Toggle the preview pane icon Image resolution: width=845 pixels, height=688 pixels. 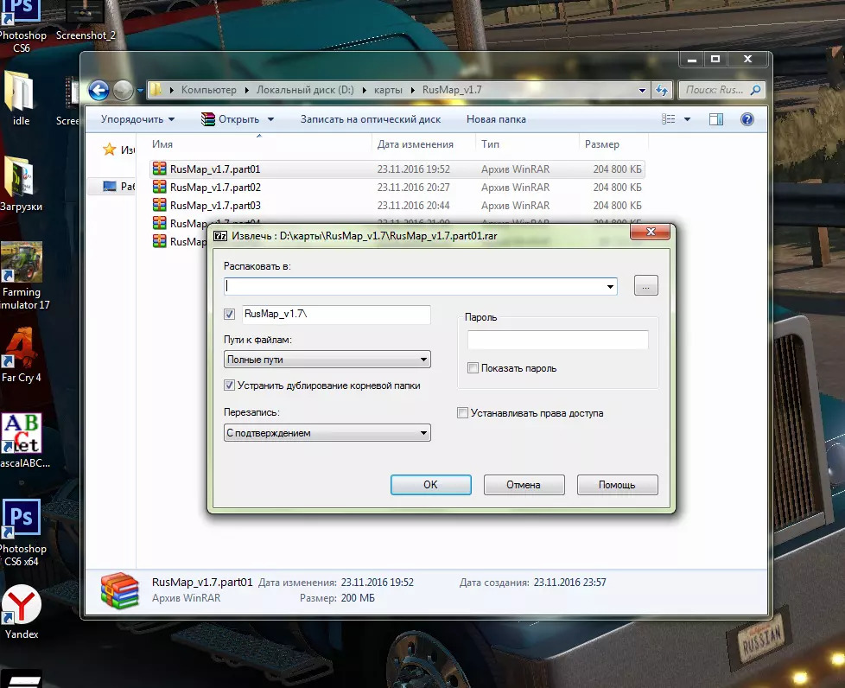tap(715, 119)
